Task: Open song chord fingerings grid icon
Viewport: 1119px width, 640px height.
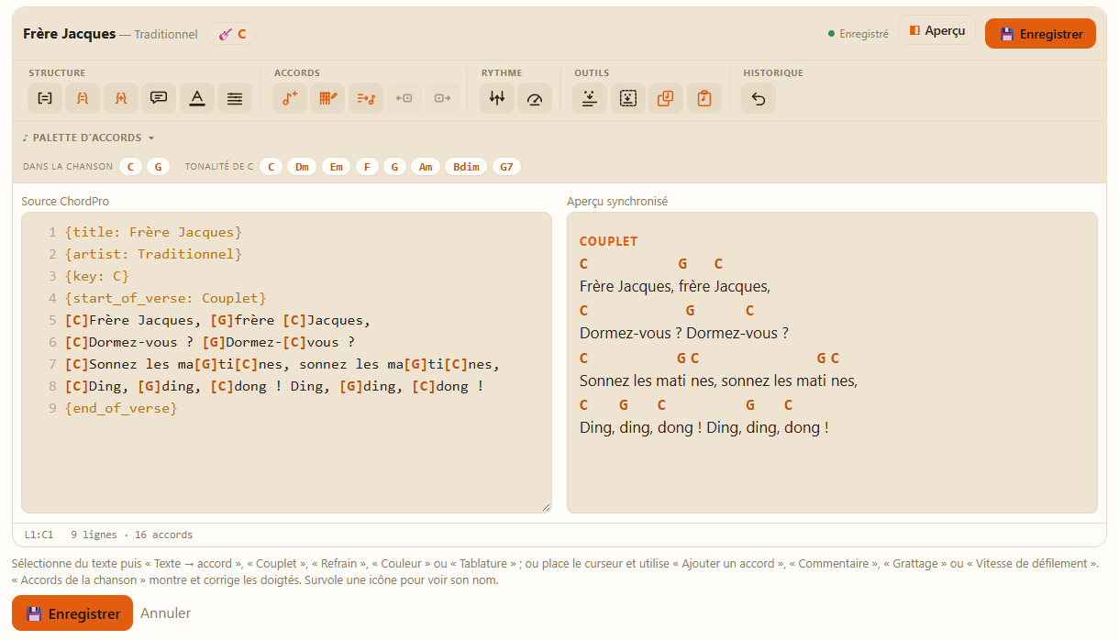Action: coord(327,98)
